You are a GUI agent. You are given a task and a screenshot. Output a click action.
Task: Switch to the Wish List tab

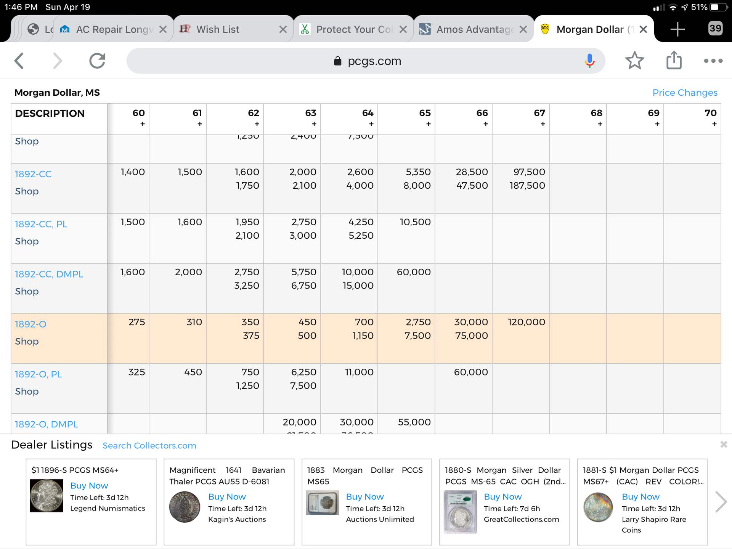[x=218, y=29]
